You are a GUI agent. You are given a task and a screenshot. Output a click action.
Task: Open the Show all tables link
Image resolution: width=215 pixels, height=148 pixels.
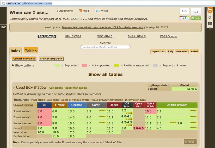[105, 74]
